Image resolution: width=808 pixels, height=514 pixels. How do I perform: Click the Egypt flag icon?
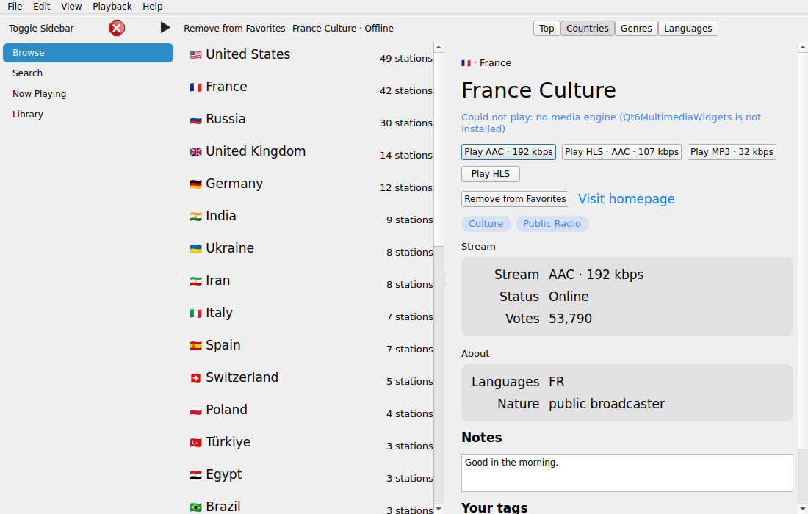(195, 475)
